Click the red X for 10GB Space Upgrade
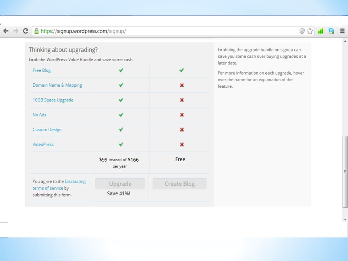 (182, 100)
